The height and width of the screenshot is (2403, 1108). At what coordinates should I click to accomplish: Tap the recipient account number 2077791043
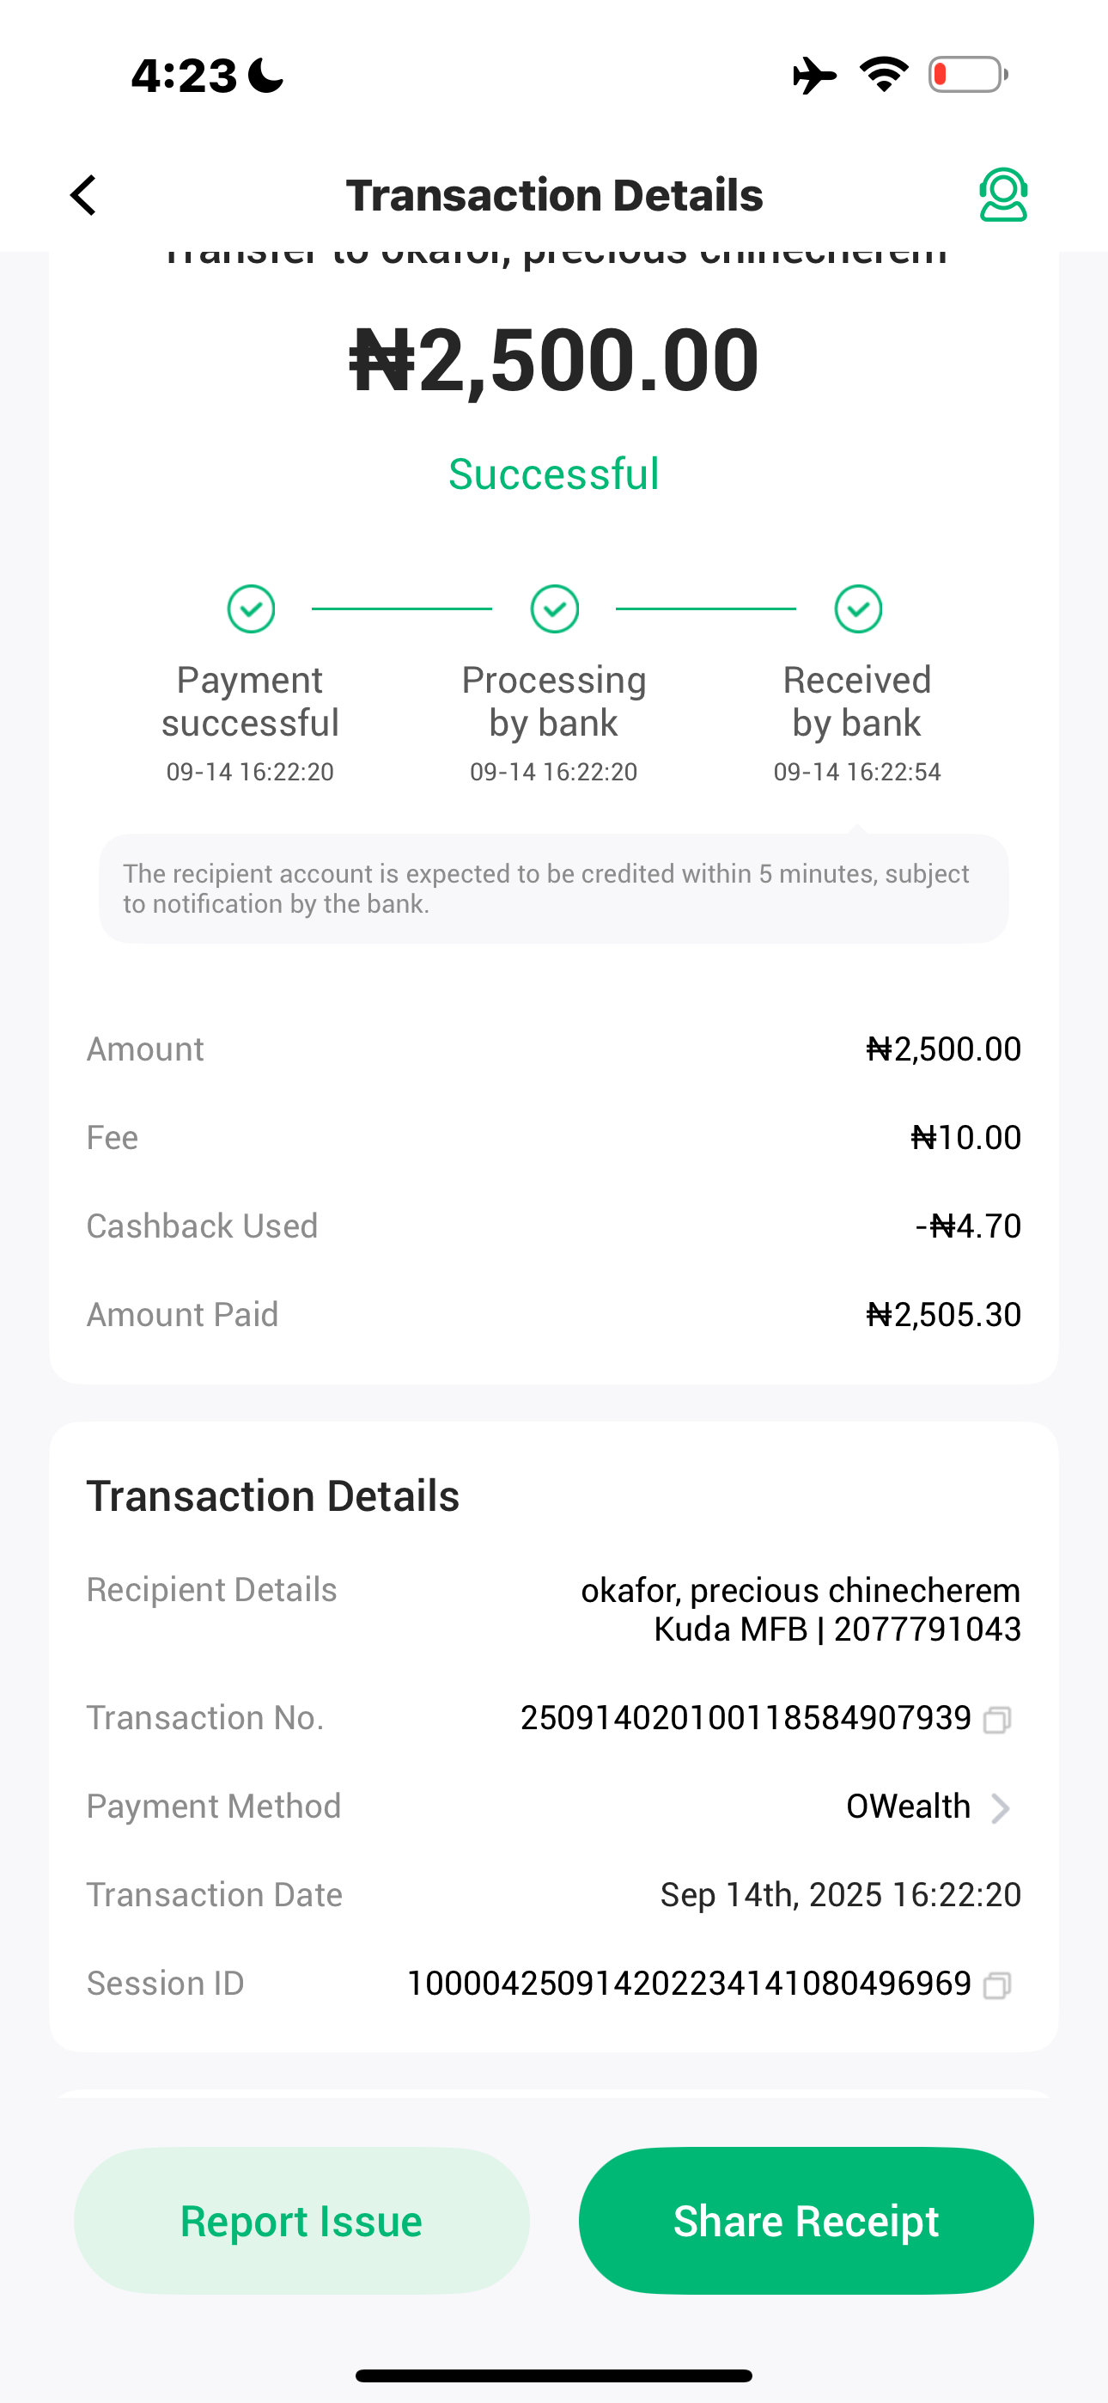click(x=927, y=1630)
